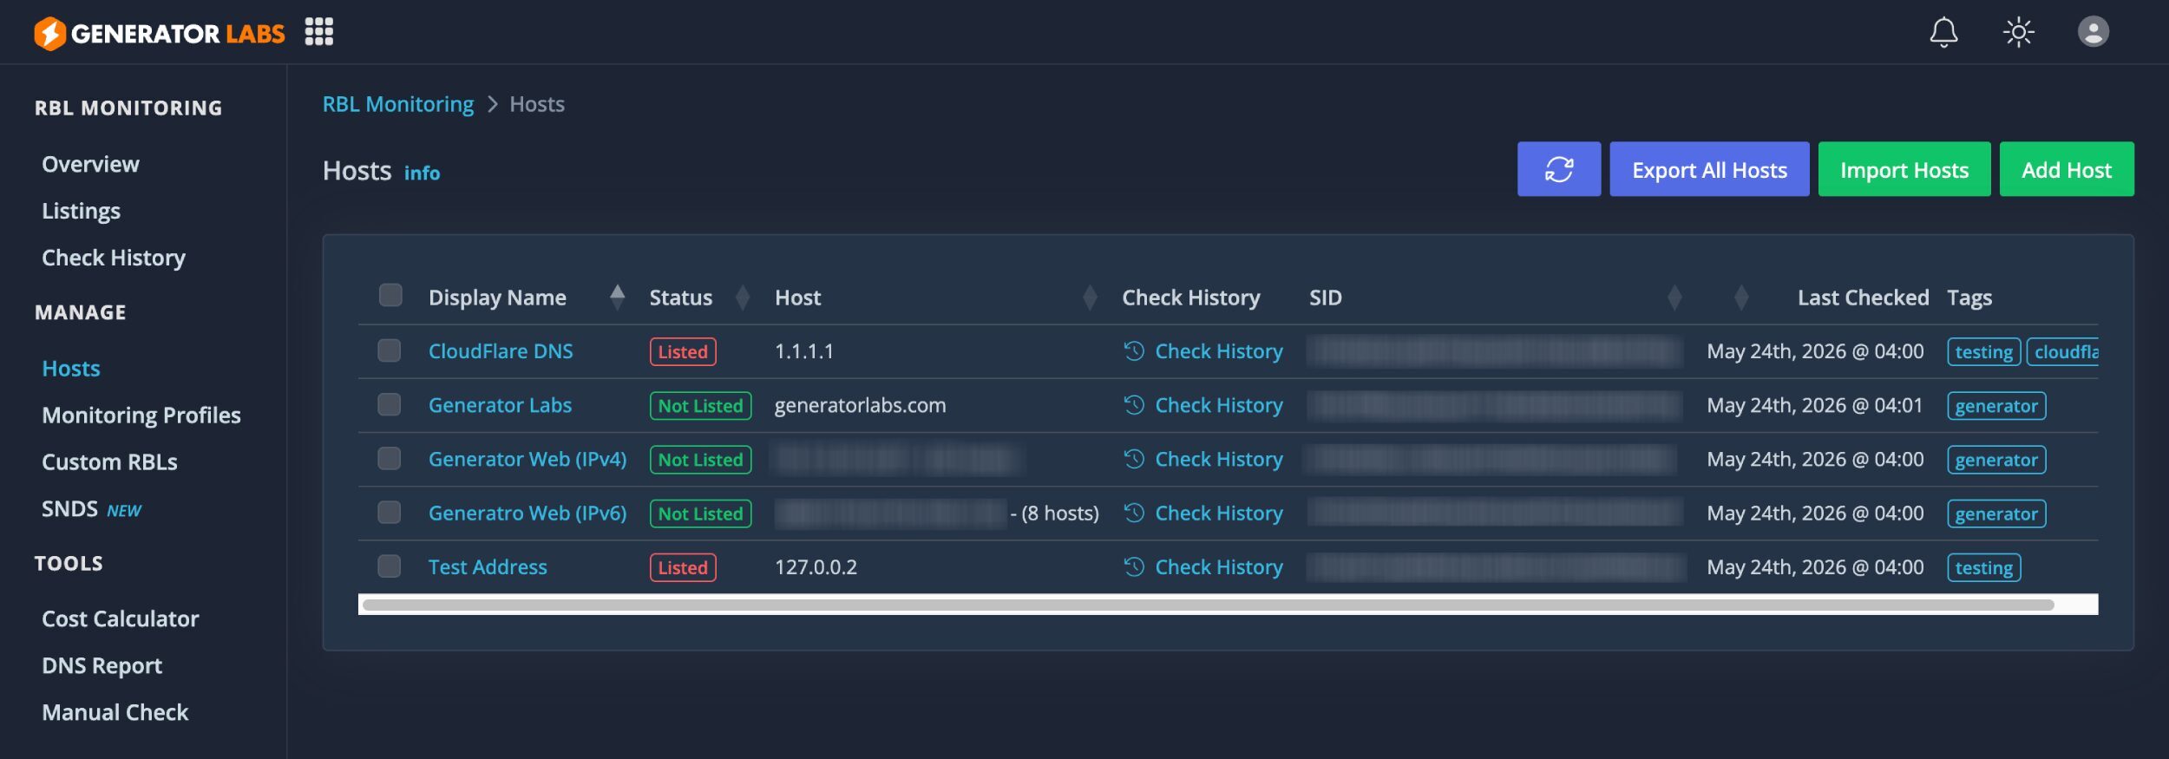Open Manual Check tool
2169x759 pixels.
point(115,712)
